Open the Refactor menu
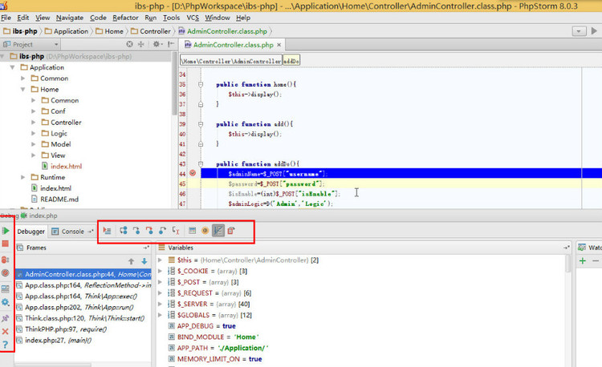This screenshot has height=367, width=602. (125, 17)
